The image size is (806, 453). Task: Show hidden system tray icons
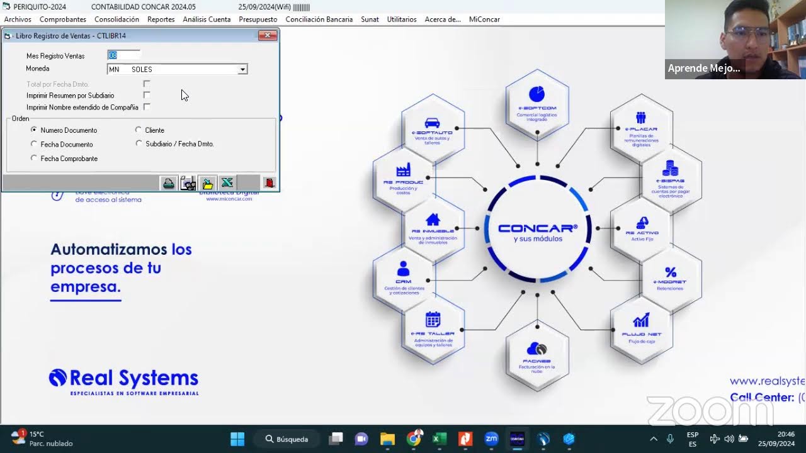tap(654, 439)
